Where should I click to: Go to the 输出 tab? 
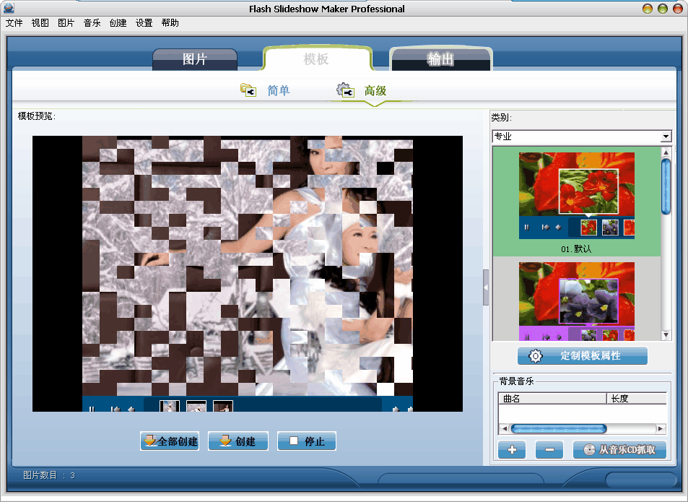pos(440,60)
